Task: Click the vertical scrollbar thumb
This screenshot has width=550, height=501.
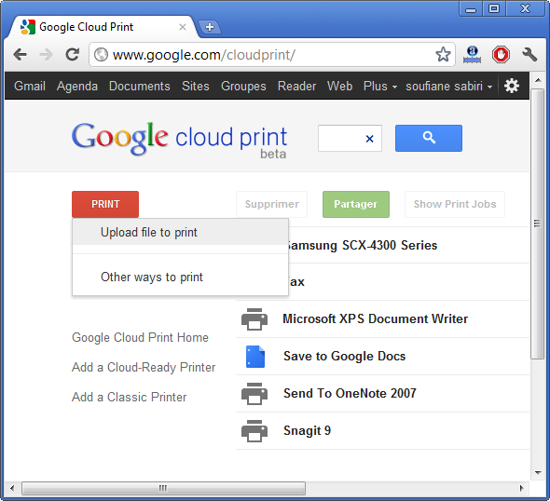Action: [x=537, y=224]
